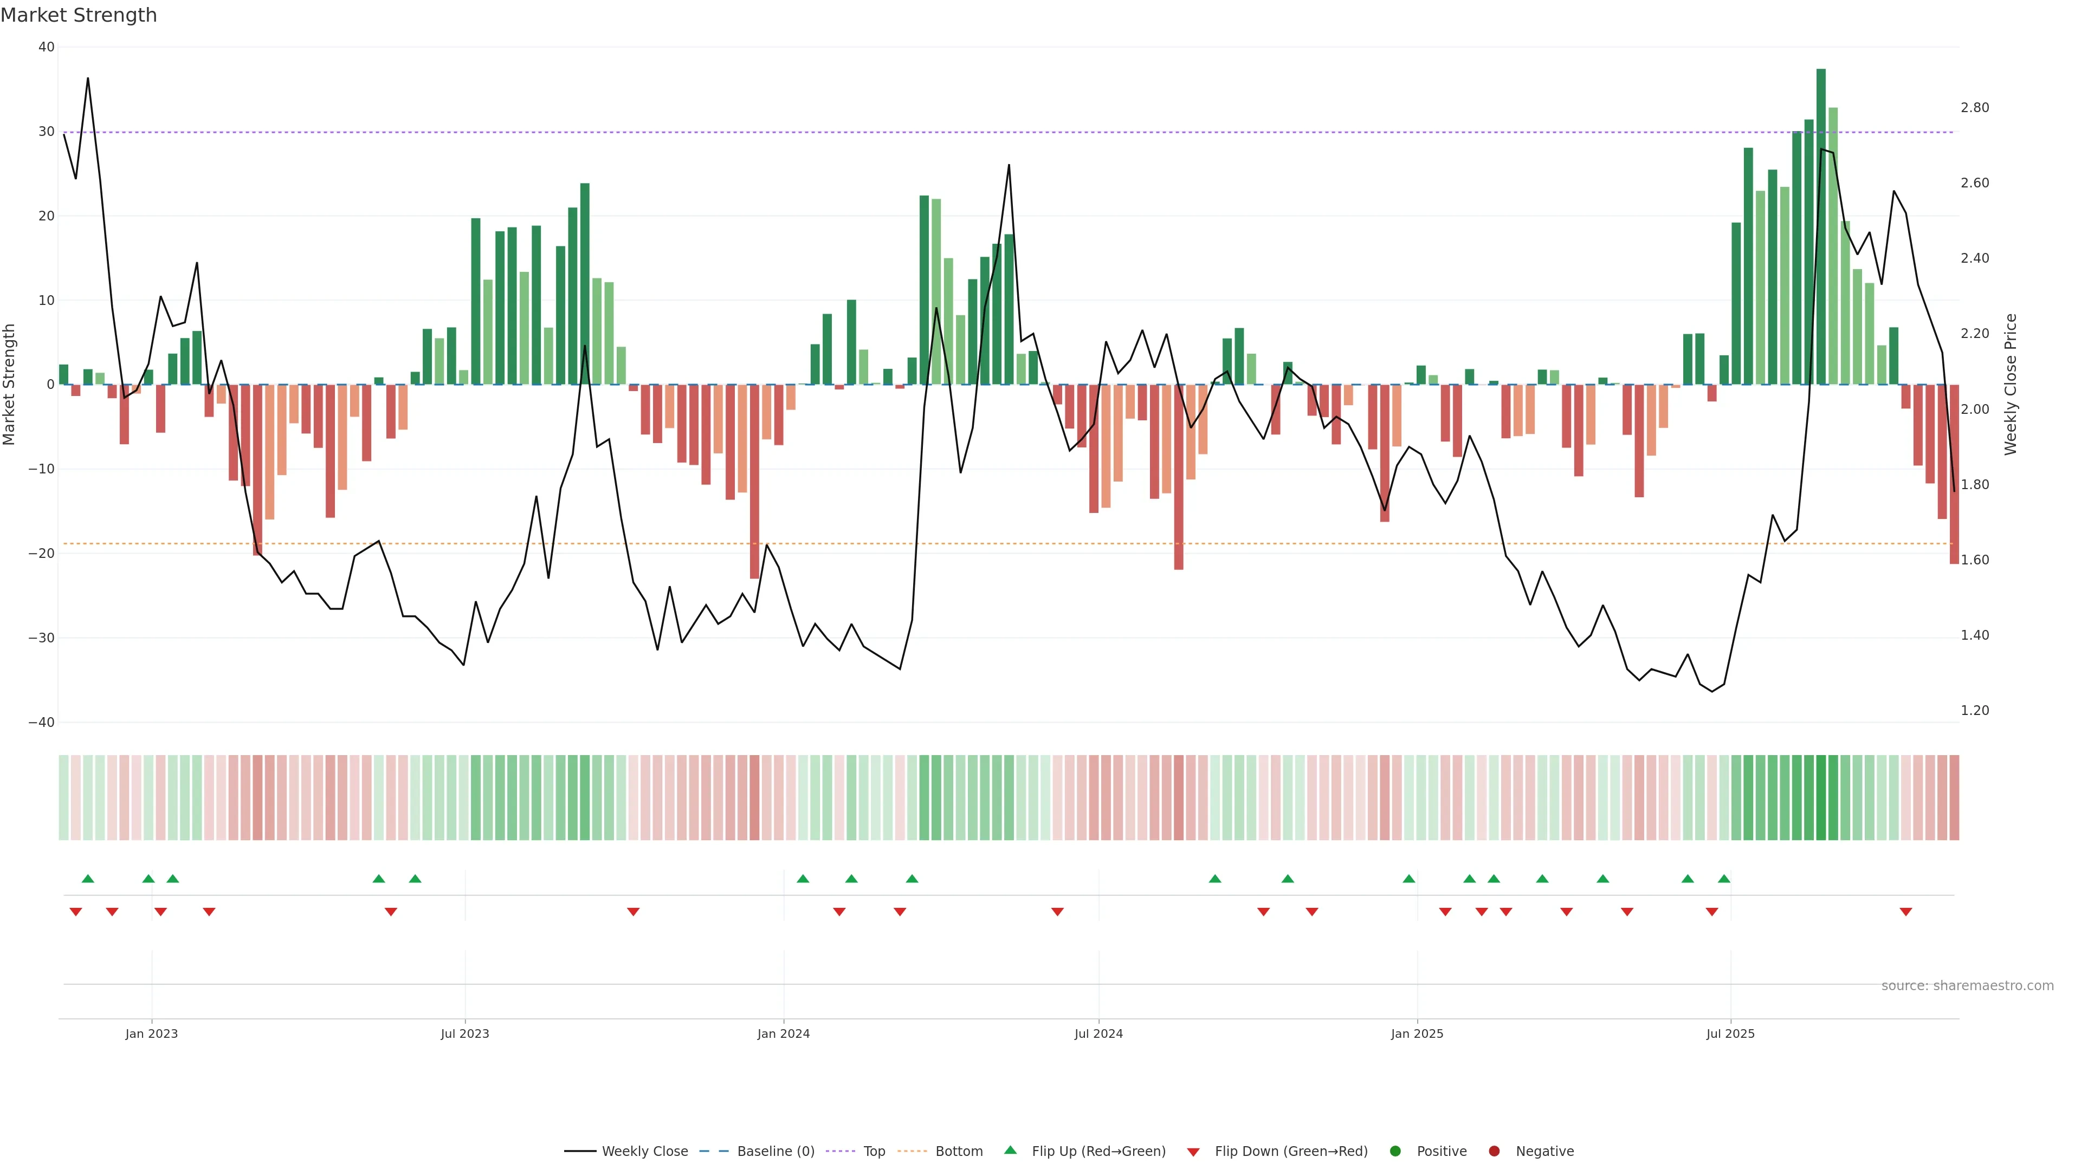The image size is (2081, 1170).
Task: Click the Market Strength chart title
Action: click(x=79, y=15)
